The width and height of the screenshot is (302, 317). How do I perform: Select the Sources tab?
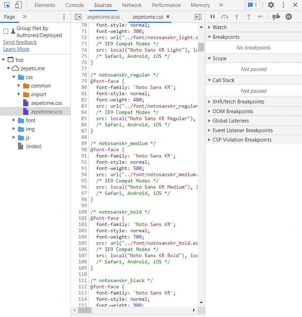[x=103, y=5]
